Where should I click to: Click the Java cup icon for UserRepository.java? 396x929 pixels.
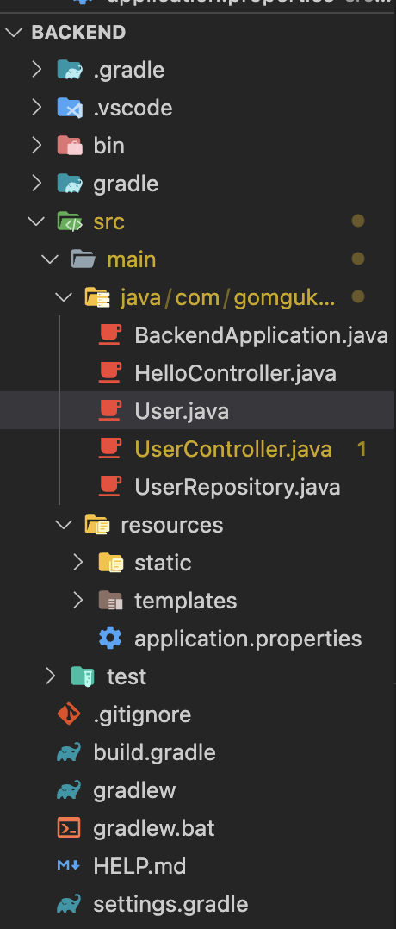110,487
